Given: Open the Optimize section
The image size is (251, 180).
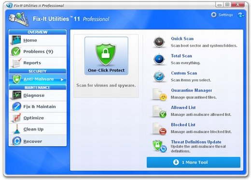Looking at the screenshot, I should (38, 118).
